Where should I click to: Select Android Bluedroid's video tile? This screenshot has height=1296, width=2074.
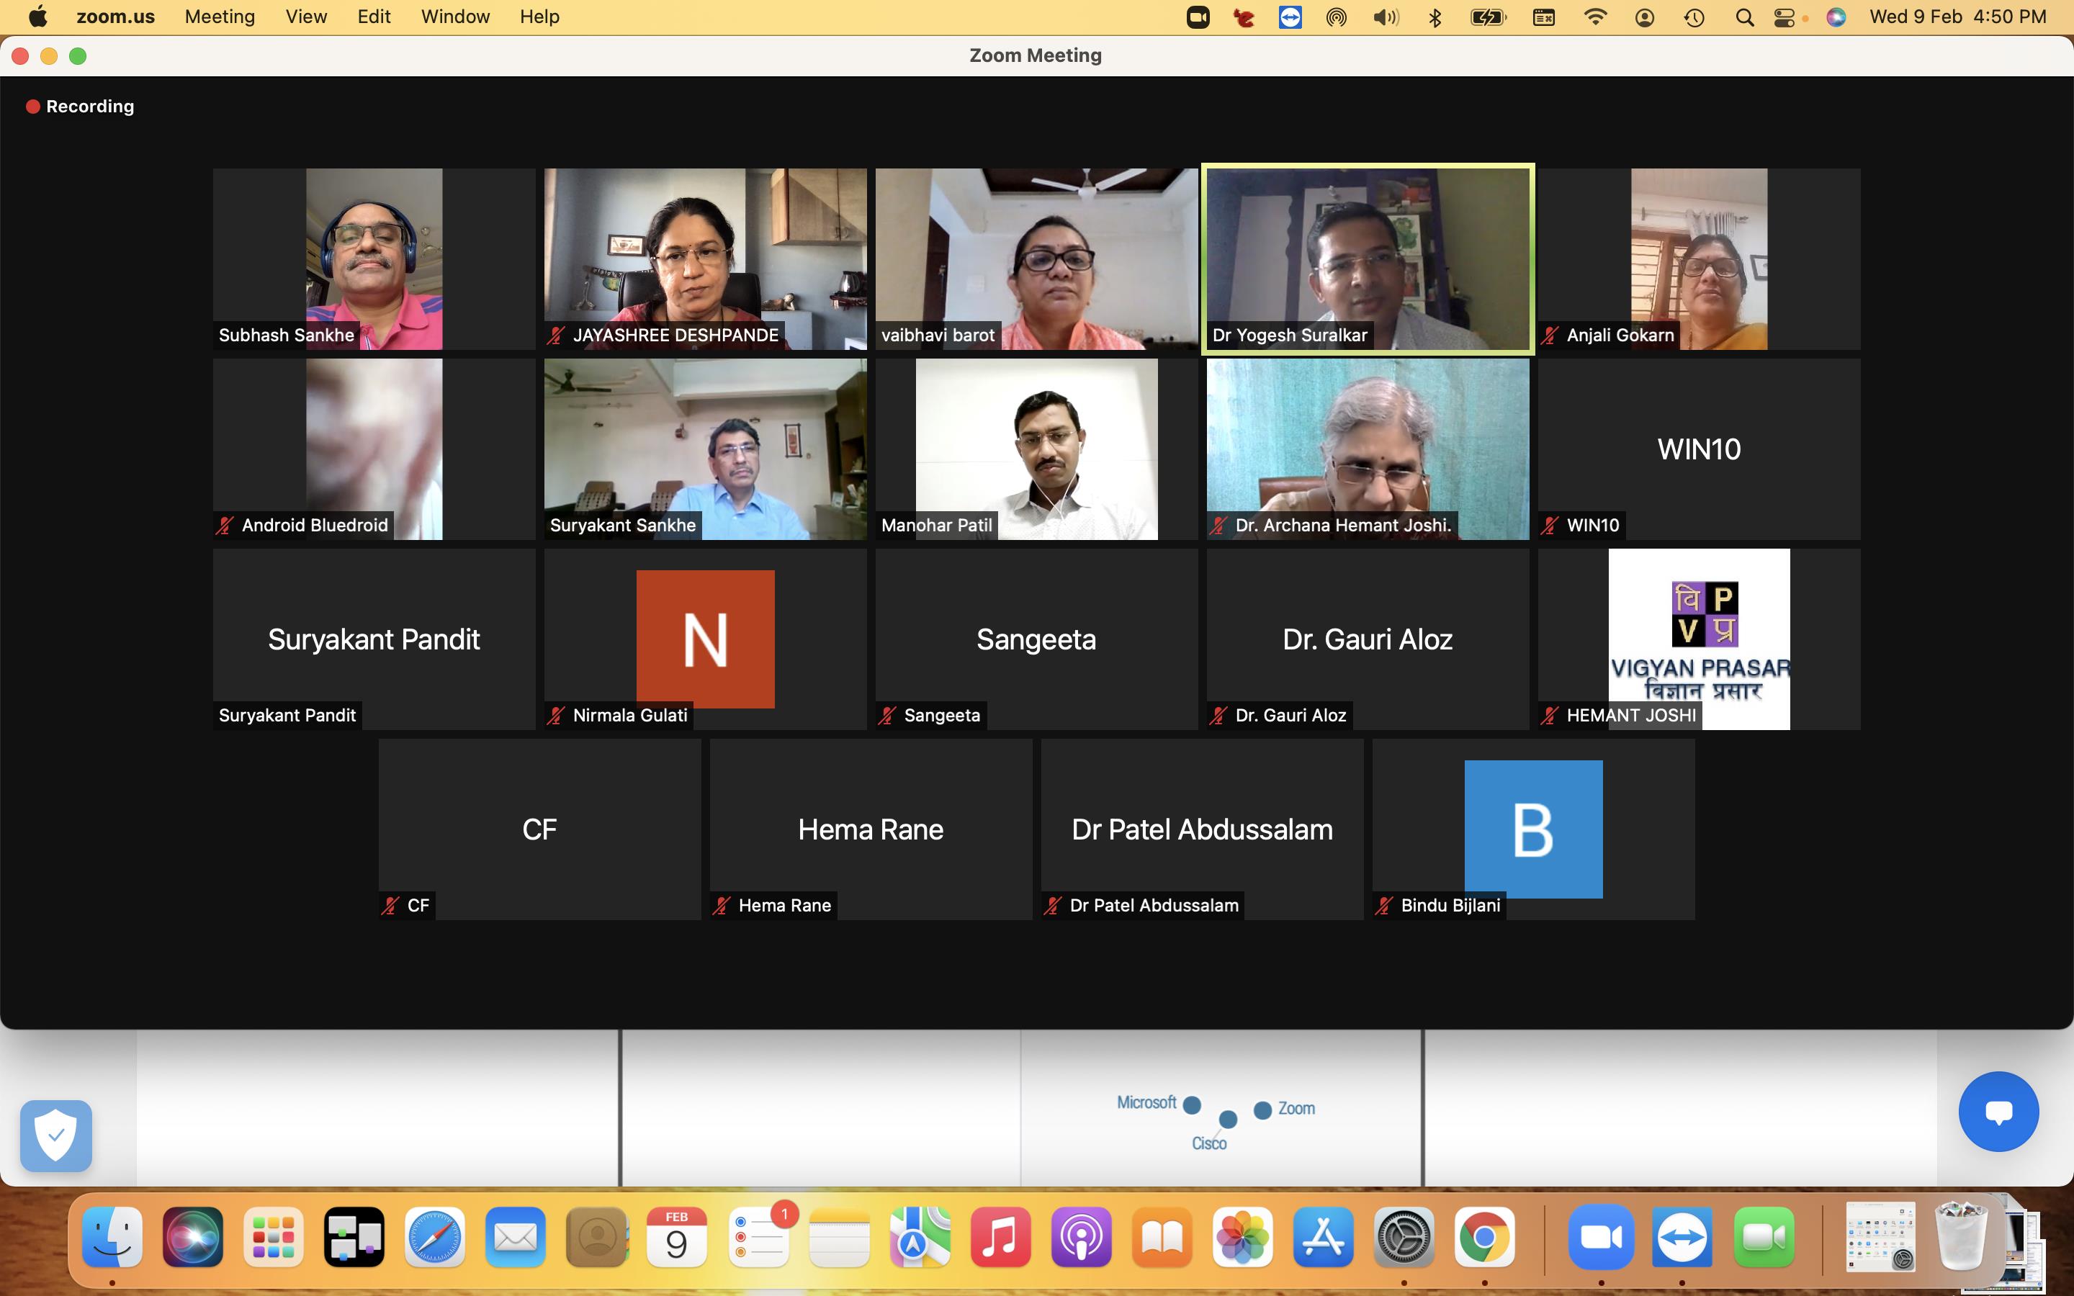pos(374,449)
